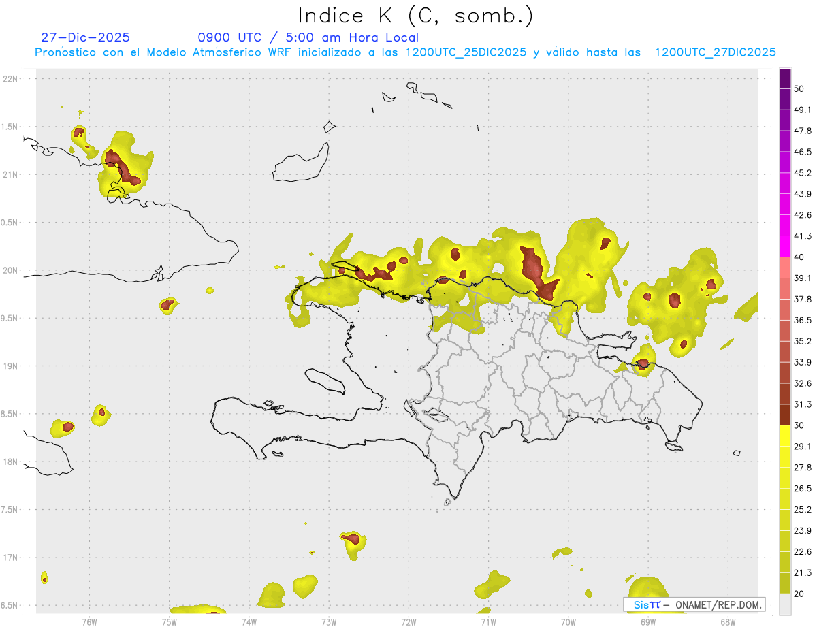Select the brown colorbar swatch between 30 and 31.3
This screenshot has width=817, height=631.
(785, 415)
